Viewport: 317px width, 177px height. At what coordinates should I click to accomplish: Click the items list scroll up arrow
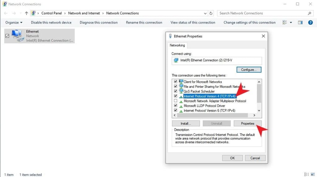point(259,82)
